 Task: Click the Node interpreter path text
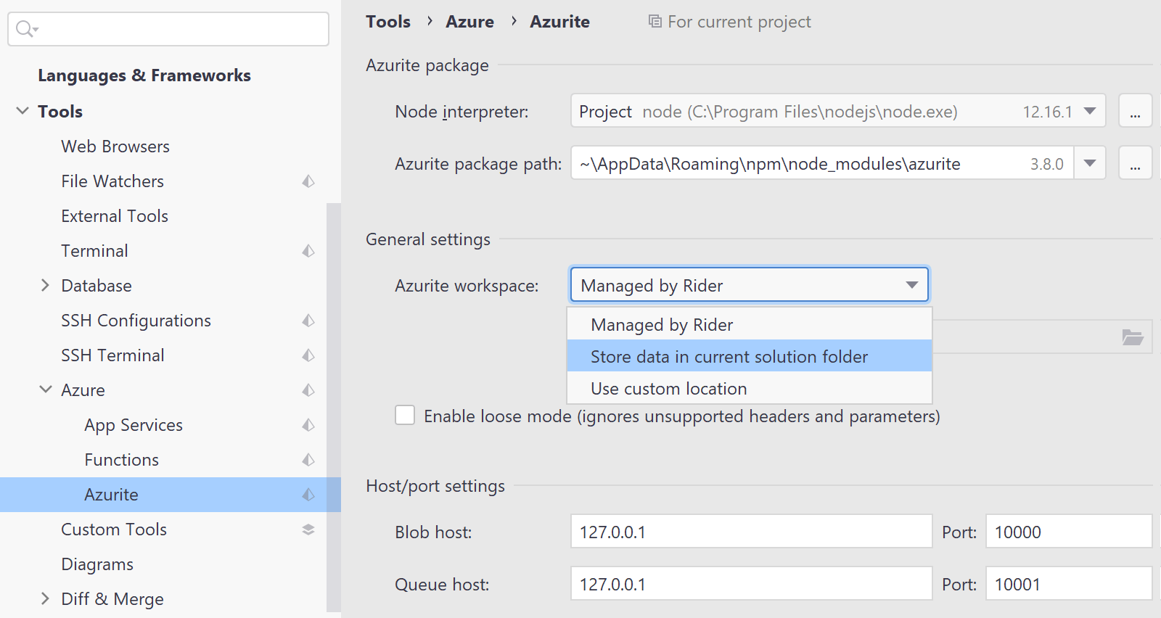[800, 112]
